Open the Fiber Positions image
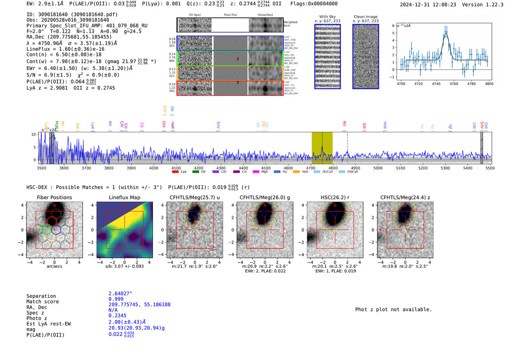This screenshot has height=361, width=530. point(55,230)
